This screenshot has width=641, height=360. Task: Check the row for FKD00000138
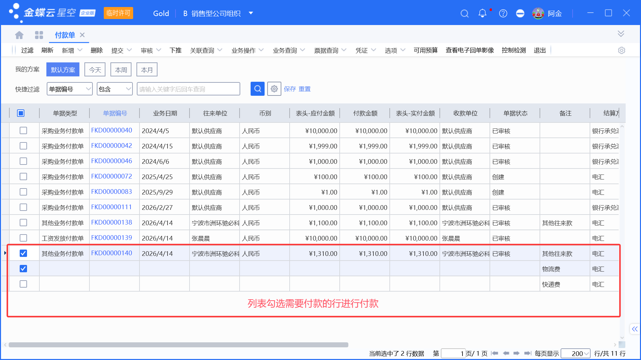23,223
